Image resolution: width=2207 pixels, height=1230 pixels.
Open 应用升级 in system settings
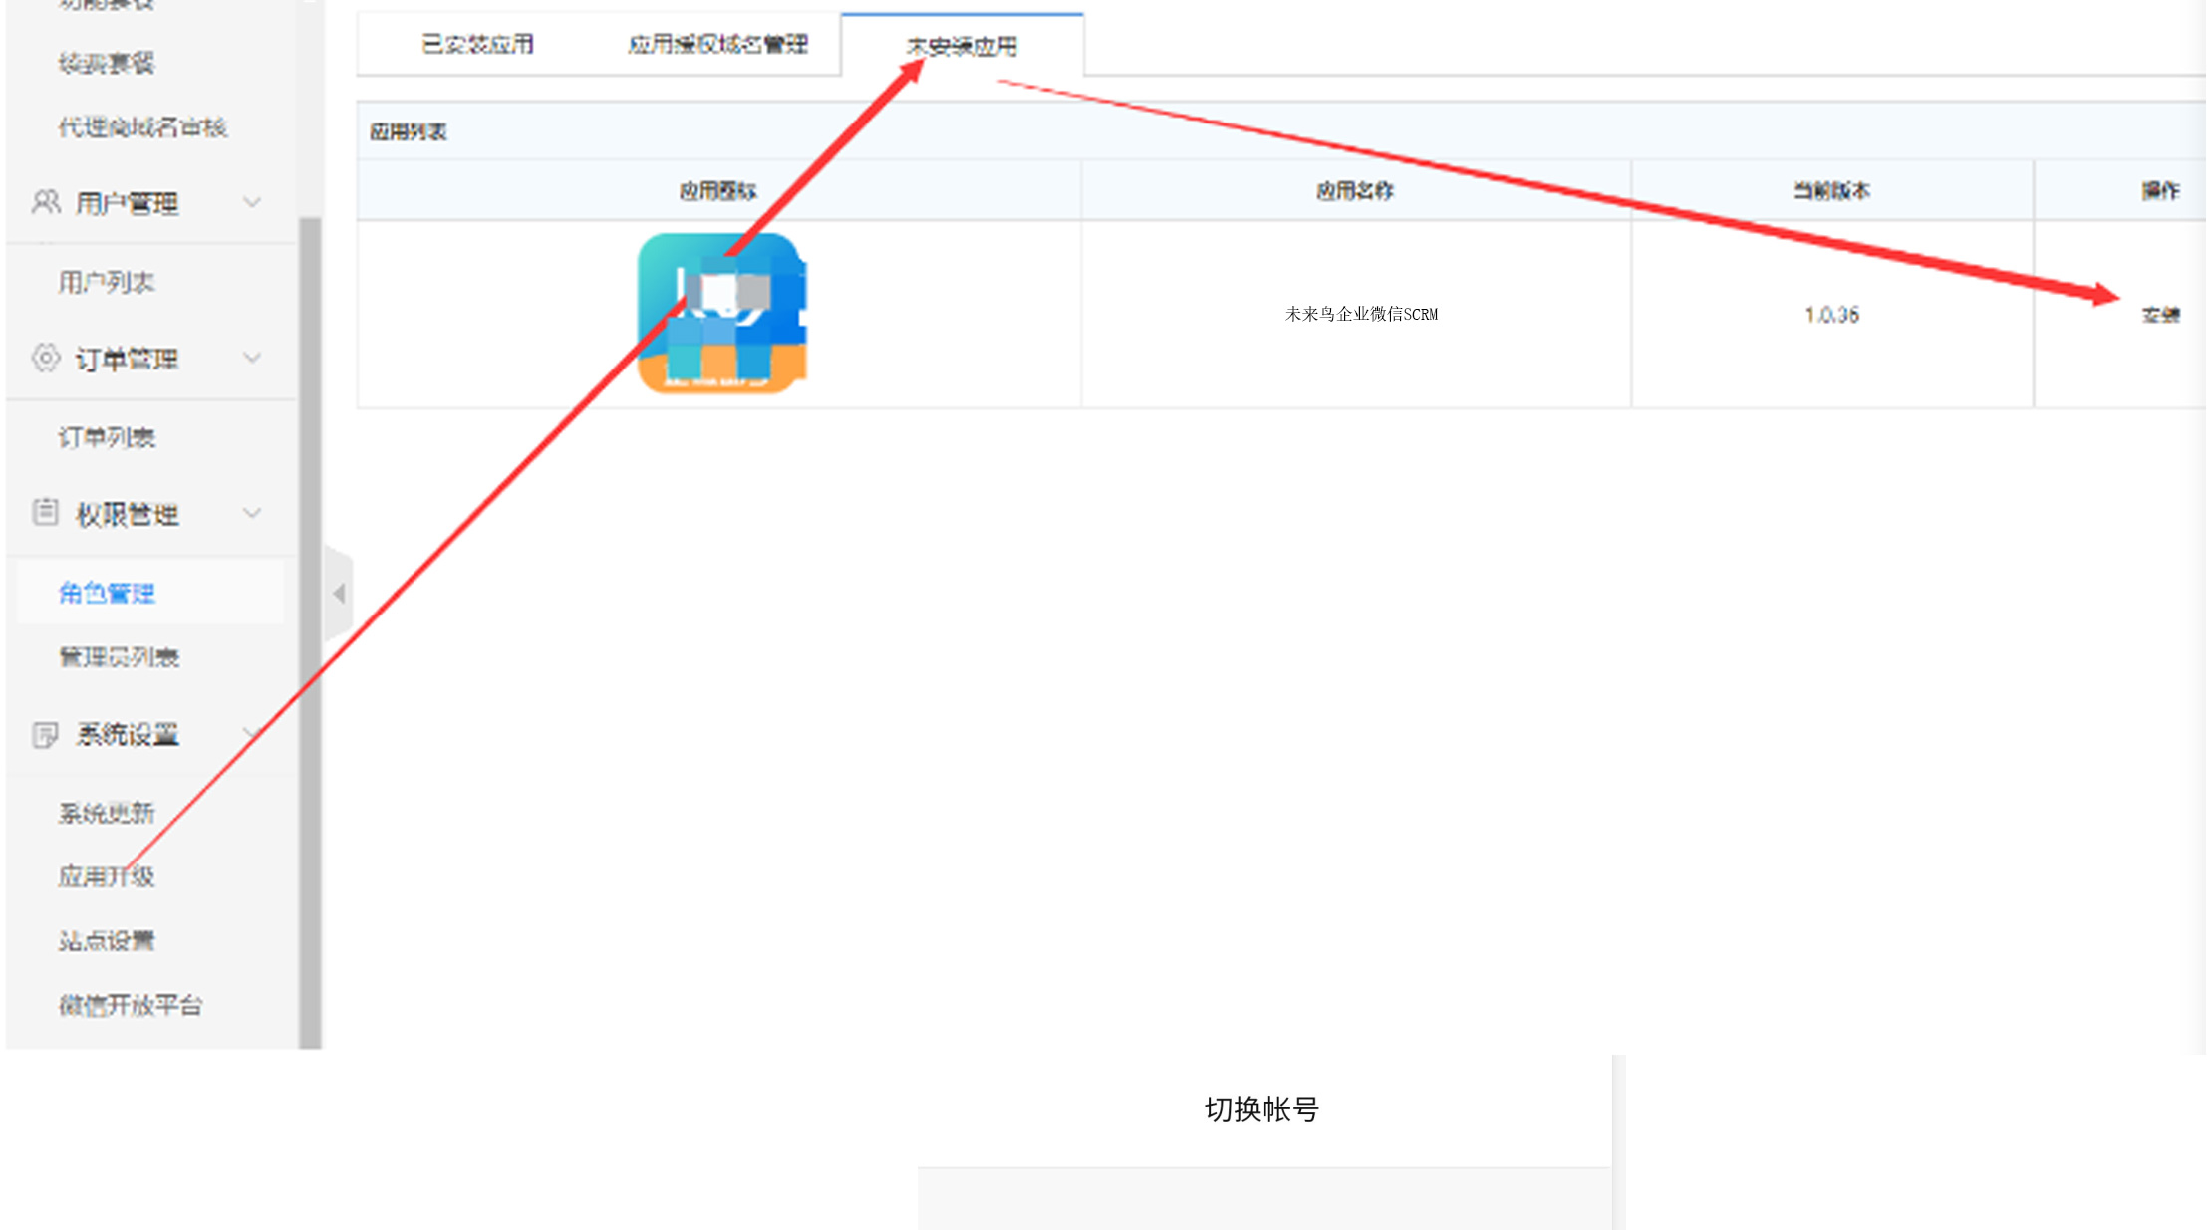[x=107, y=877]
